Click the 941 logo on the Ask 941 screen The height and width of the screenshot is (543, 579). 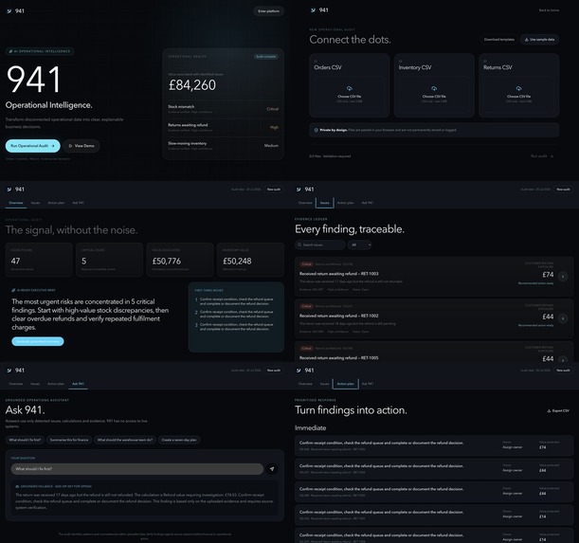[x=15, y=371]
